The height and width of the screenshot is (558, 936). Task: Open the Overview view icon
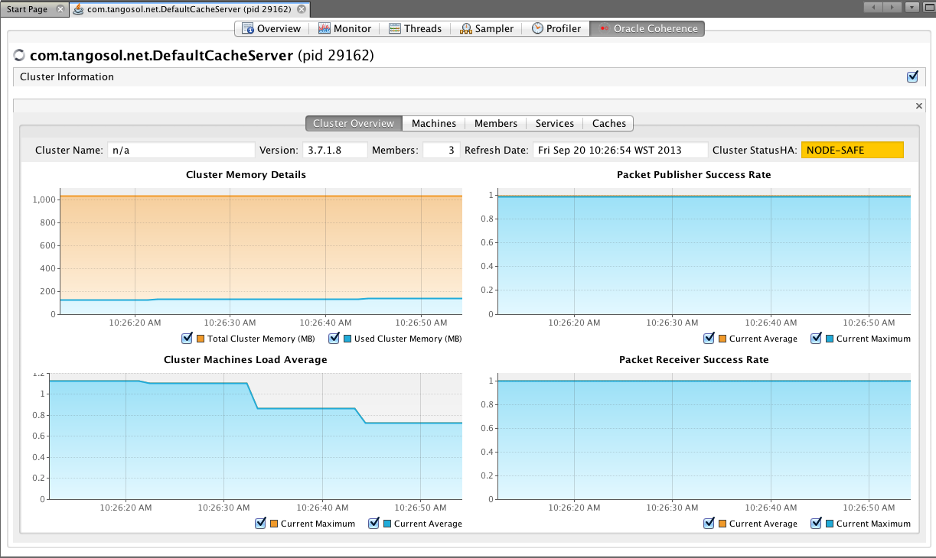(247, 28)
